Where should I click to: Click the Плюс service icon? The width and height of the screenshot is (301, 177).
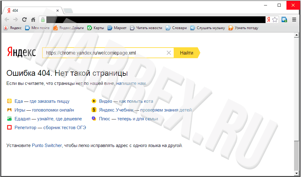(94, 119)
